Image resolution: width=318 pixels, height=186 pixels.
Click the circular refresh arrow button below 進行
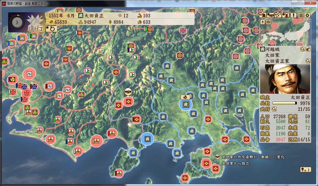click(52, 28)
